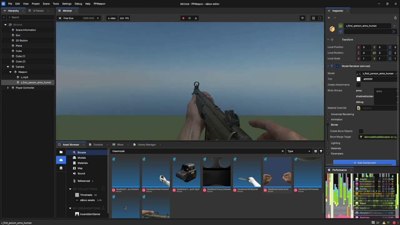Select v_mp5 object in hierarchy
Viewport: 400px width, 225px height.
pyautogui.click(x=24, y=77)
